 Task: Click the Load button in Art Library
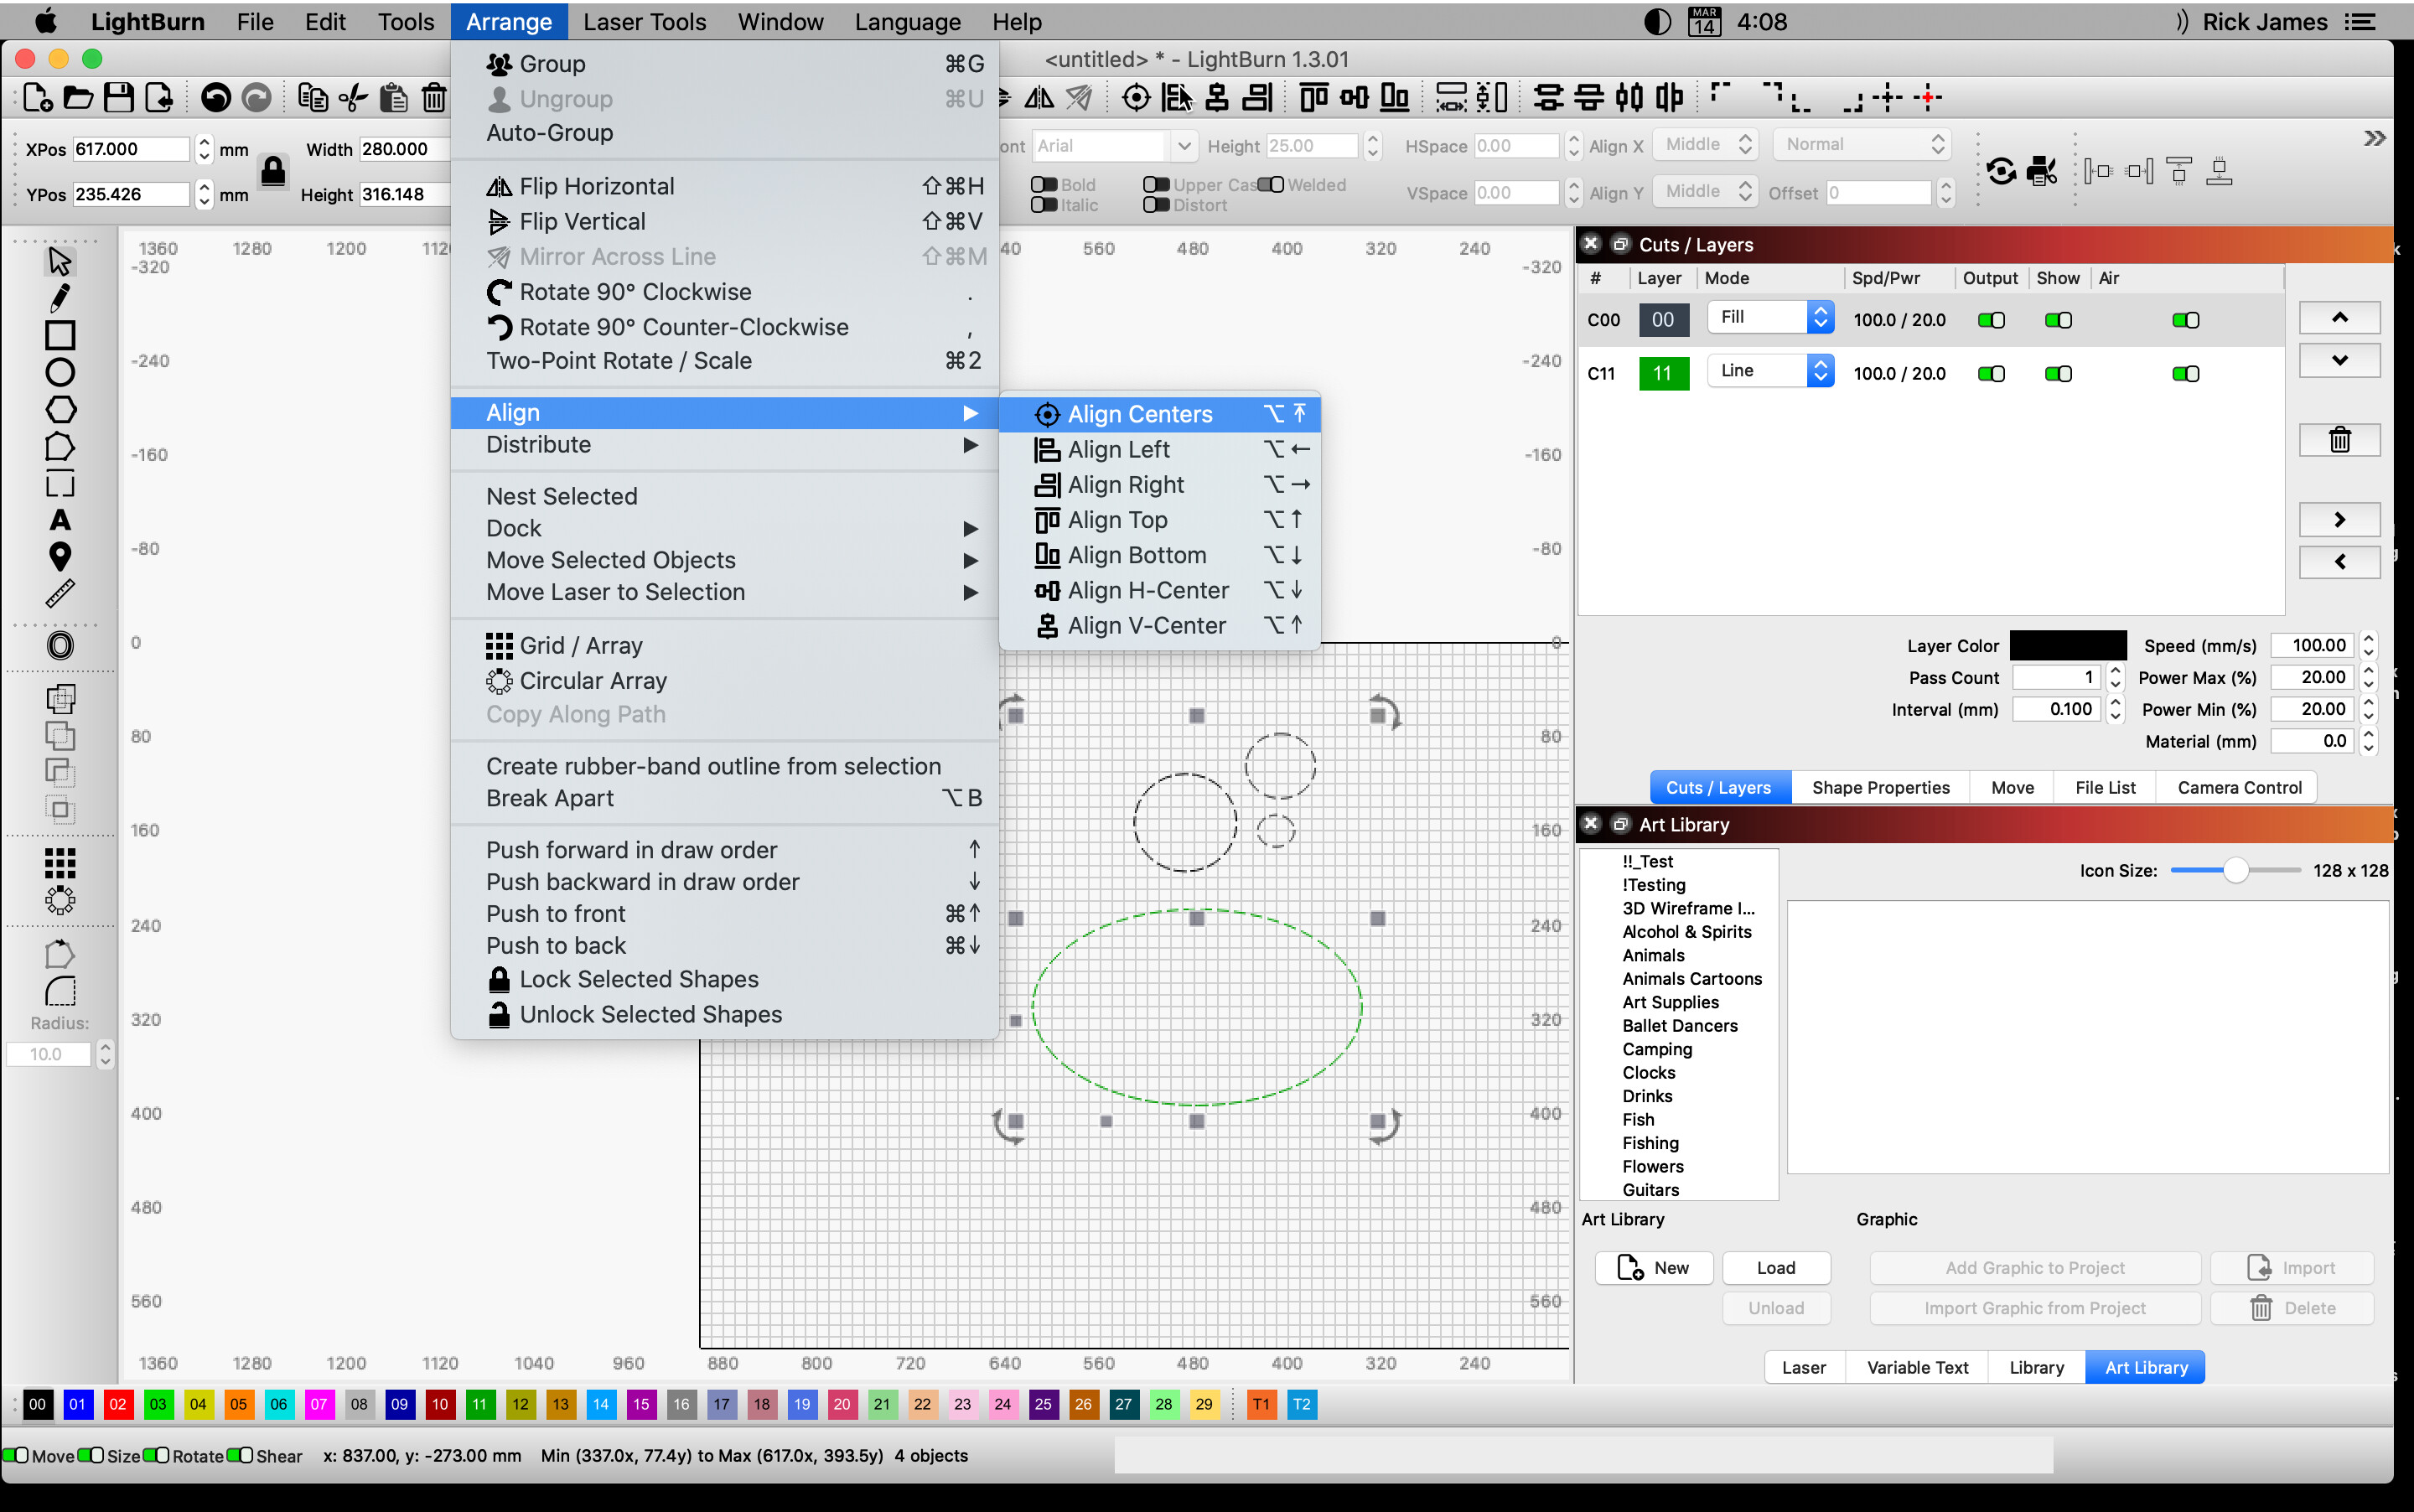(x=1776, y=1268)
